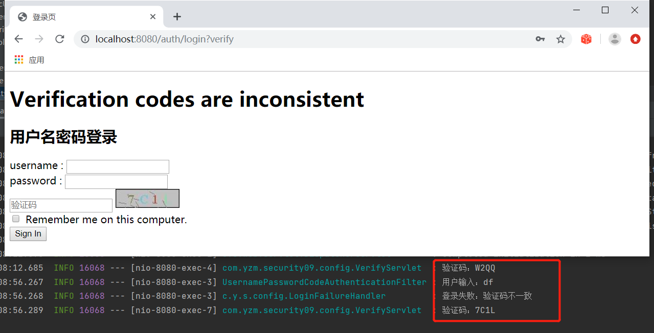Bookmark this page with the star icon

560,39
